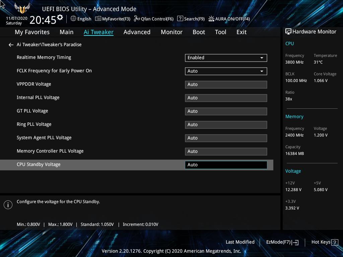This screenshot has height=257, width=343.
Task: Click the 38x ratio value
Action: coord(289,99)
